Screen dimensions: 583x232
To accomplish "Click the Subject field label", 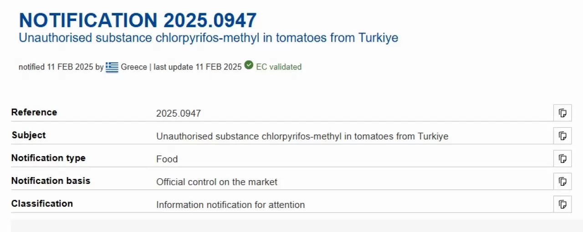I will click(29, 135).
